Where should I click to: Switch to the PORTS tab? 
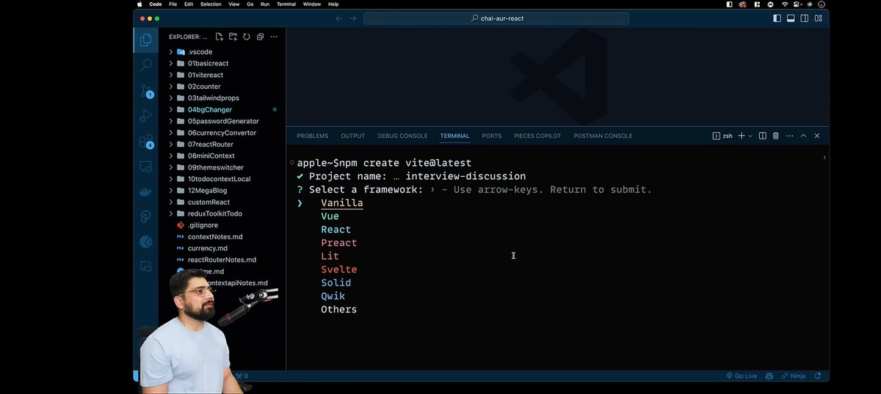point(491,136)
